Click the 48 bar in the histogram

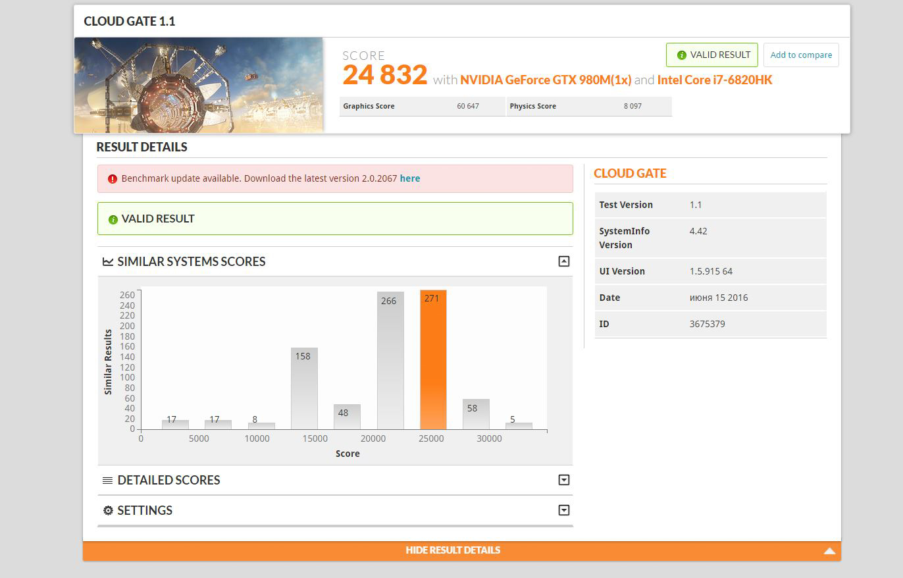tap(347, 417)
